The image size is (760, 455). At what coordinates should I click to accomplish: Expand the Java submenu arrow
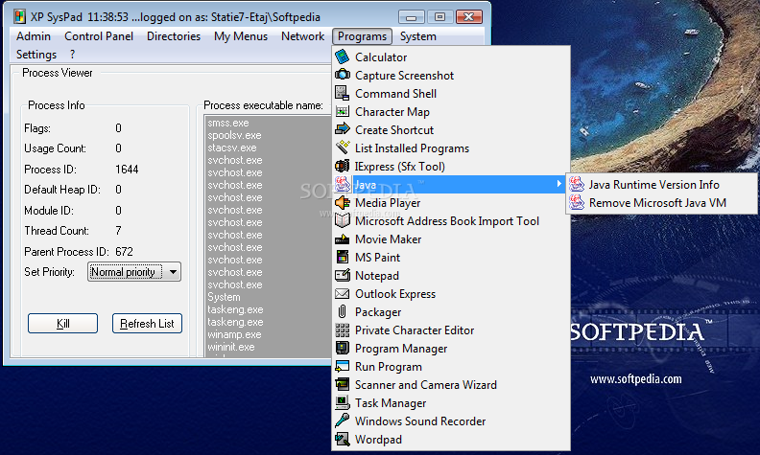558,184
